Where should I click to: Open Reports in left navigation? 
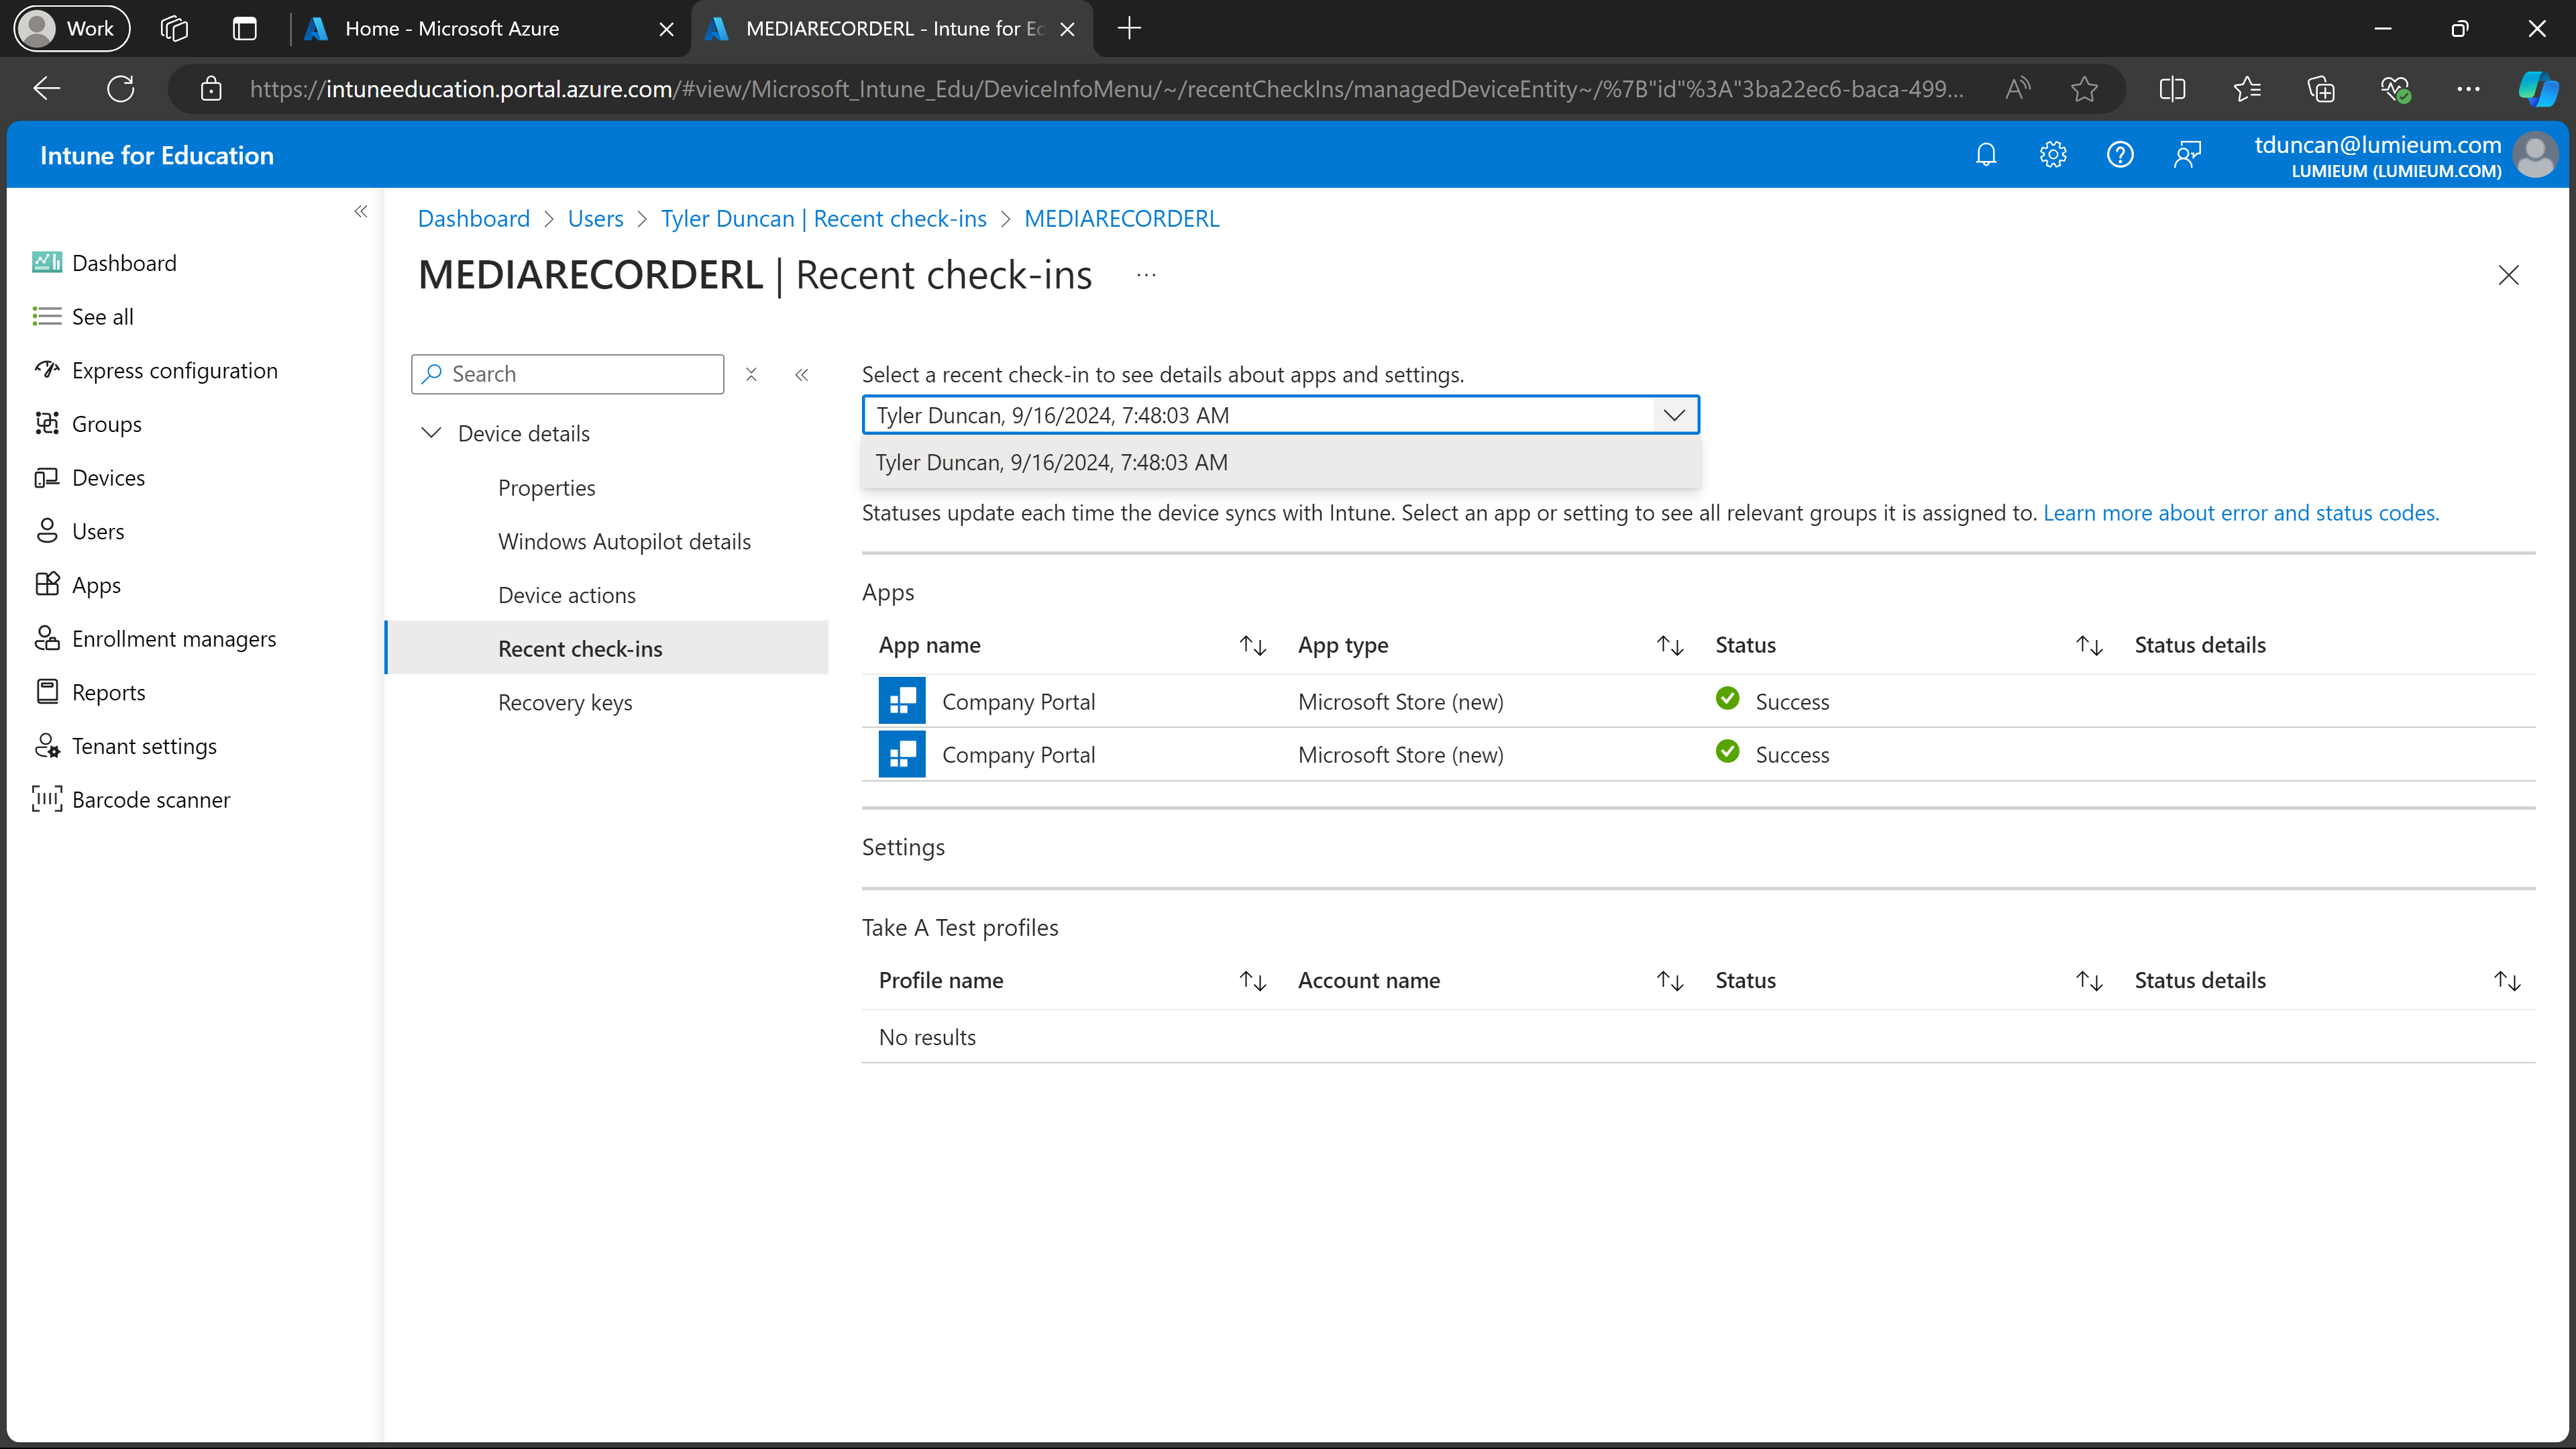[108, 693]
